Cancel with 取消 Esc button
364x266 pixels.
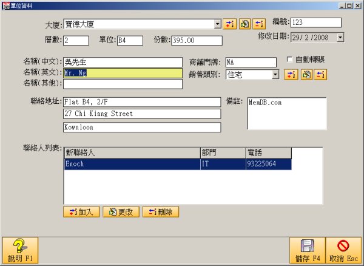(343, 250)
